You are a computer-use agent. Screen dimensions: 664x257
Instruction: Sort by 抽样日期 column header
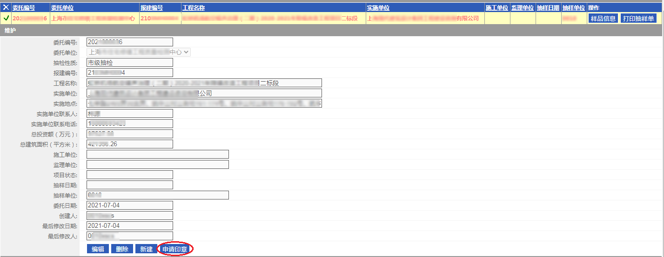point(548,8)
